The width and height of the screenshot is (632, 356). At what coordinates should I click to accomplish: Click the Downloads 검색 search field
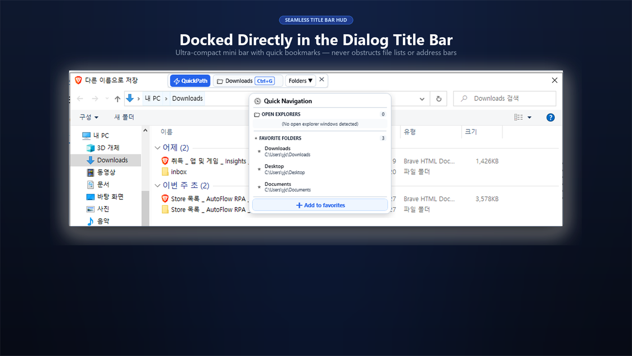pyautogui.click(x=505, y=99)
